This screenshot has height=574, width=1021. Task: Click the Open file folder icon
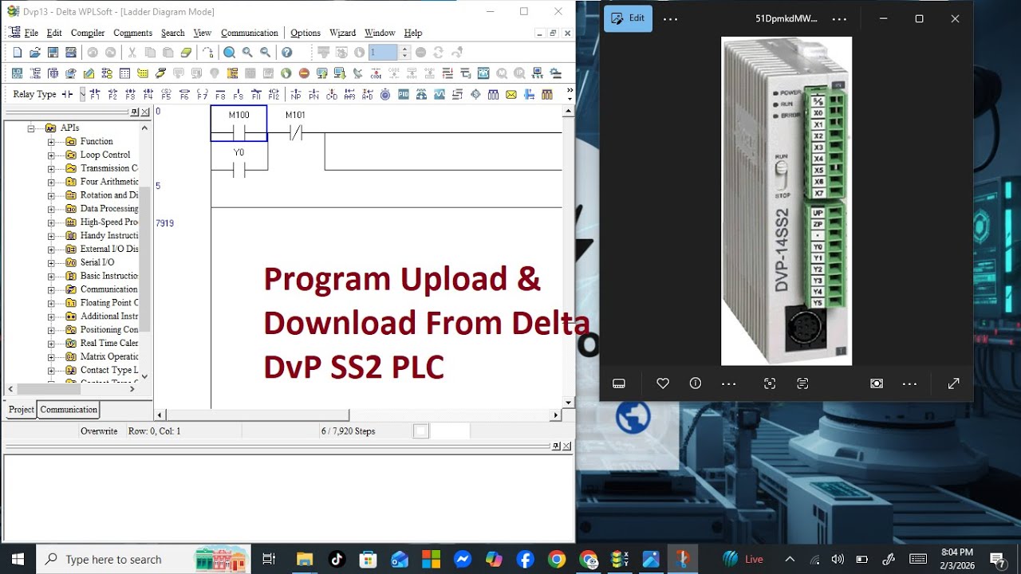[x=35, y=53]
